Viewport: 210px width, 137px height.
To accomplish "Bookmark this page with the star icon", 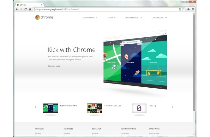I will [x=183, y=9].
